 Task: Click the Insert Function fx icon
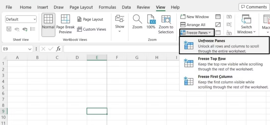click(58, 49)
